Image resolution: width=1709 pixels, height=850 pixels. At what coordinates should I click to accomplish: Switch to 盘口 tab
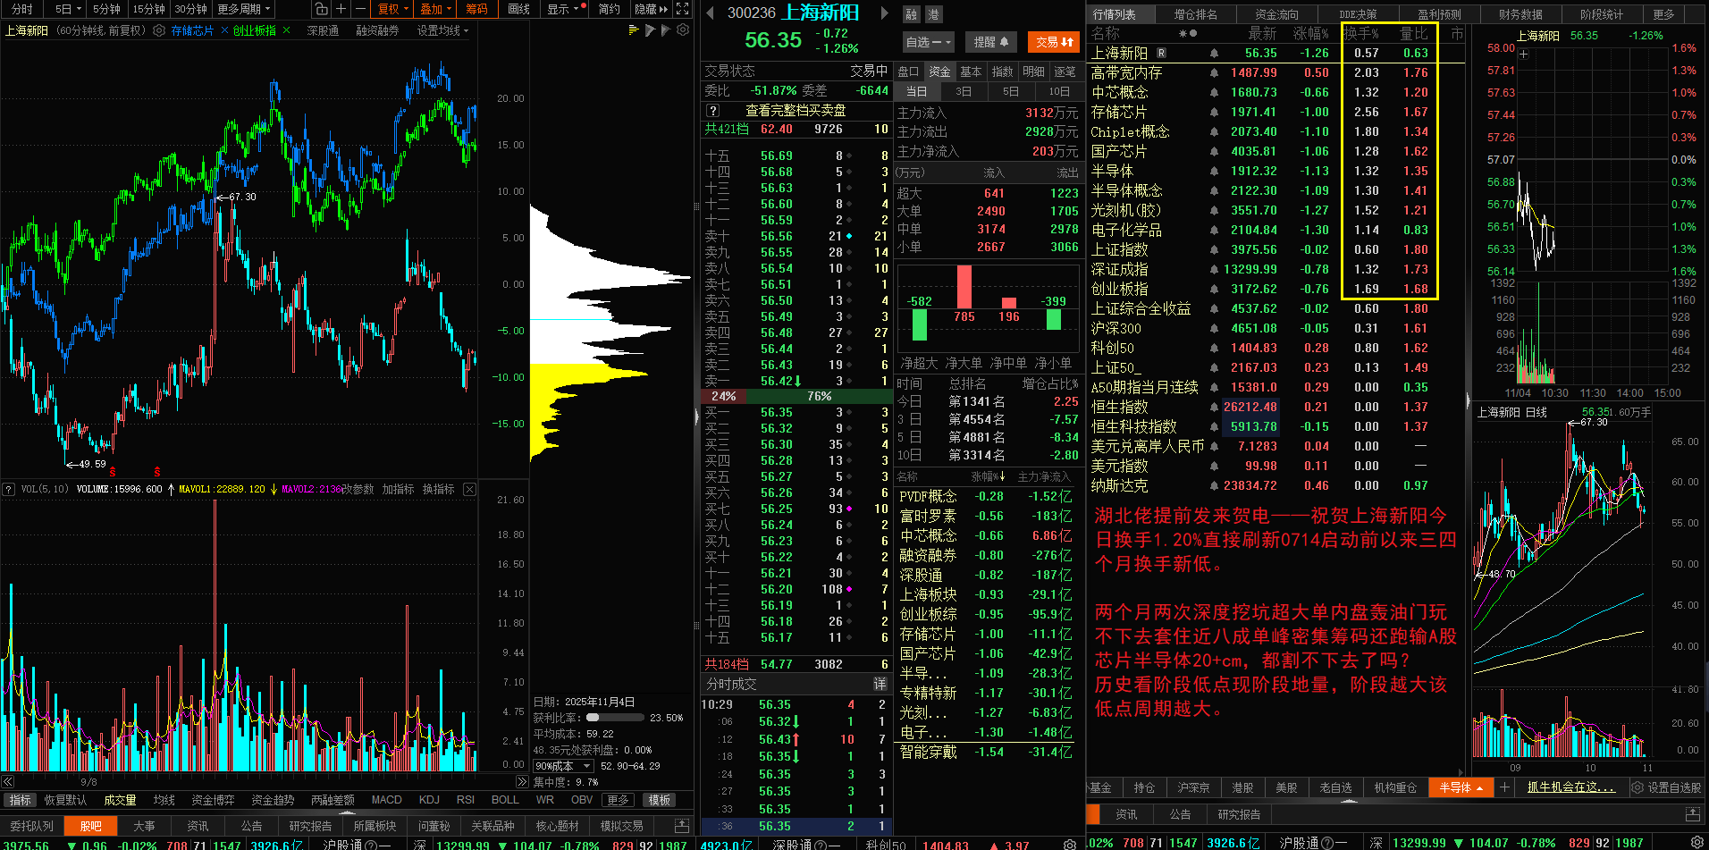(908, 72)
